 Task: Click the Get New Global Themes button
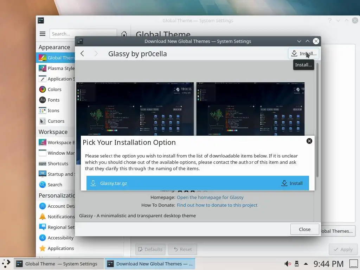click(x=338, y=231)
